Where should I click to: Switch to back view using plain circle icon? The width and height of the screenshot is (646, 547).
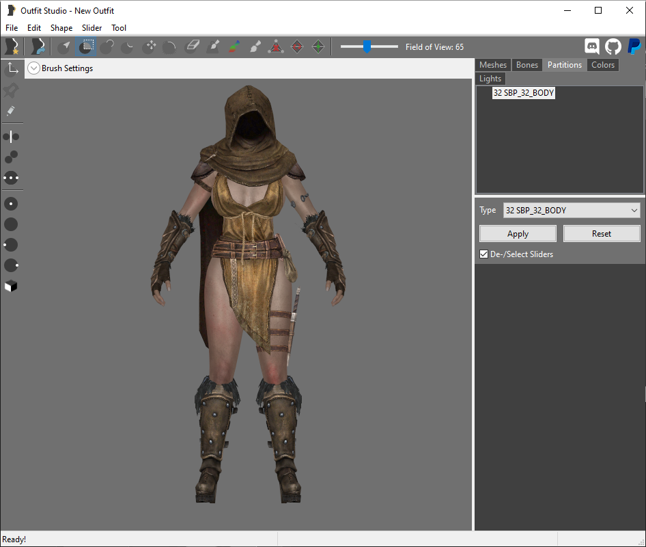11,224
